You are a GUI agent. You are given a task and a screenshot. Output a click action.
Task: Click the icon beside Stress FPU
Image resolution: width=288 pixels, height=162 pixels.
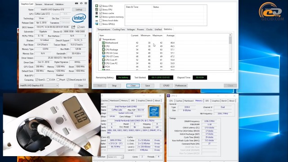97,9
